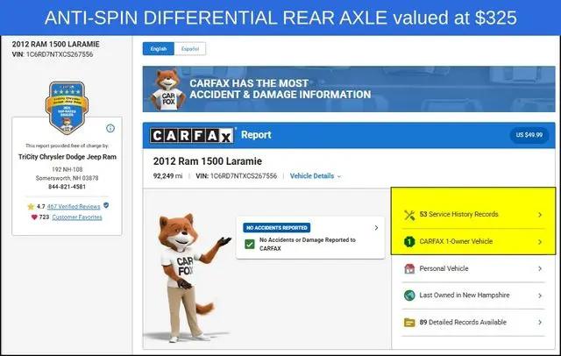Click the 4.7 rating value
Screen dimensions: 561x356
[40, 206]
